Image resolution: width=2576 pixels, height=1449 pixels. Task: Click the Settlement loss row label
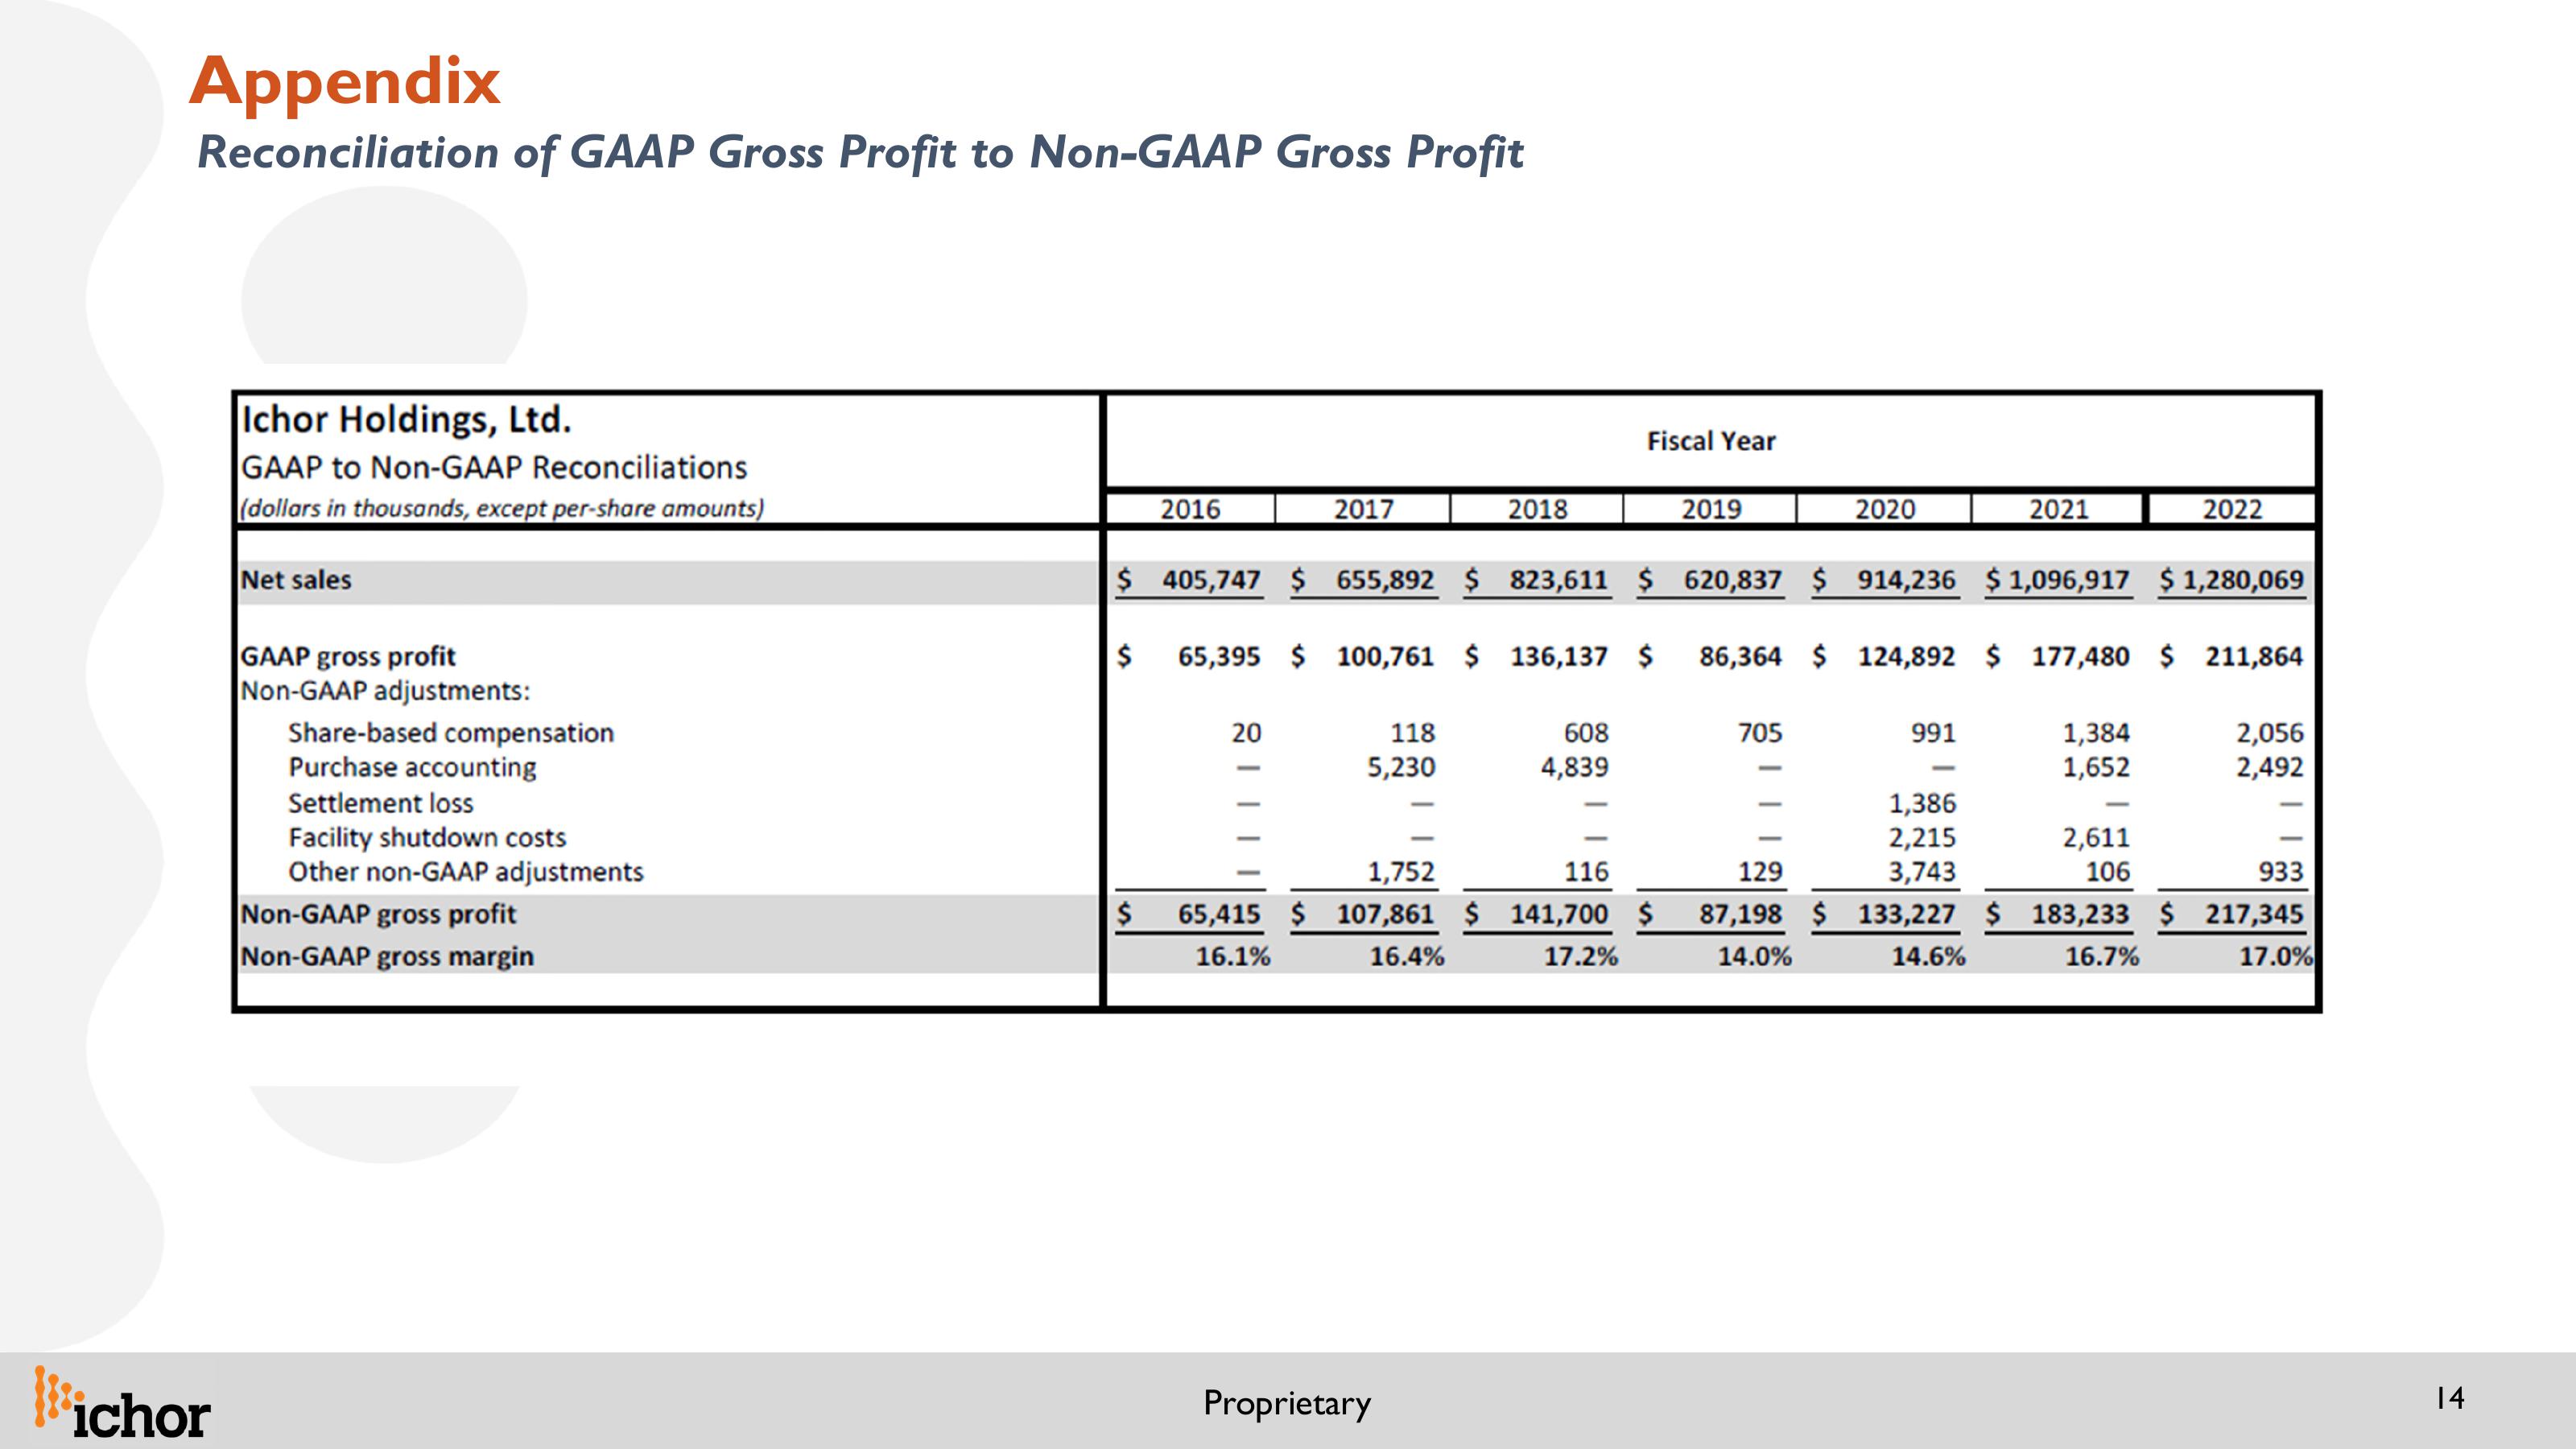tap(381, 803)
